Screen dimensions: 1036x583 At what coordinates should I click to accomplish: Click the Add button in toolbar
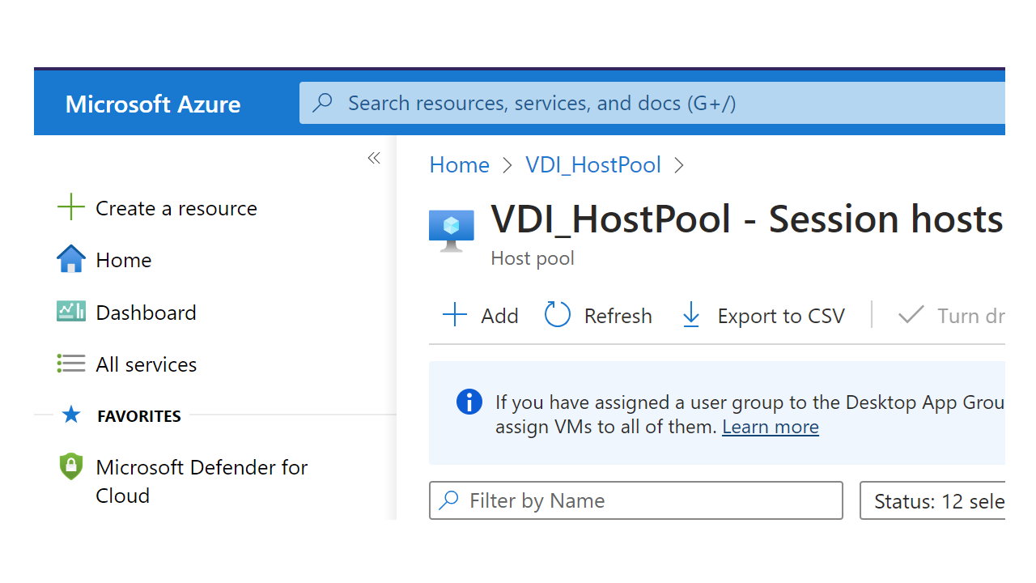pyautogui.click(x=481, y=315)
